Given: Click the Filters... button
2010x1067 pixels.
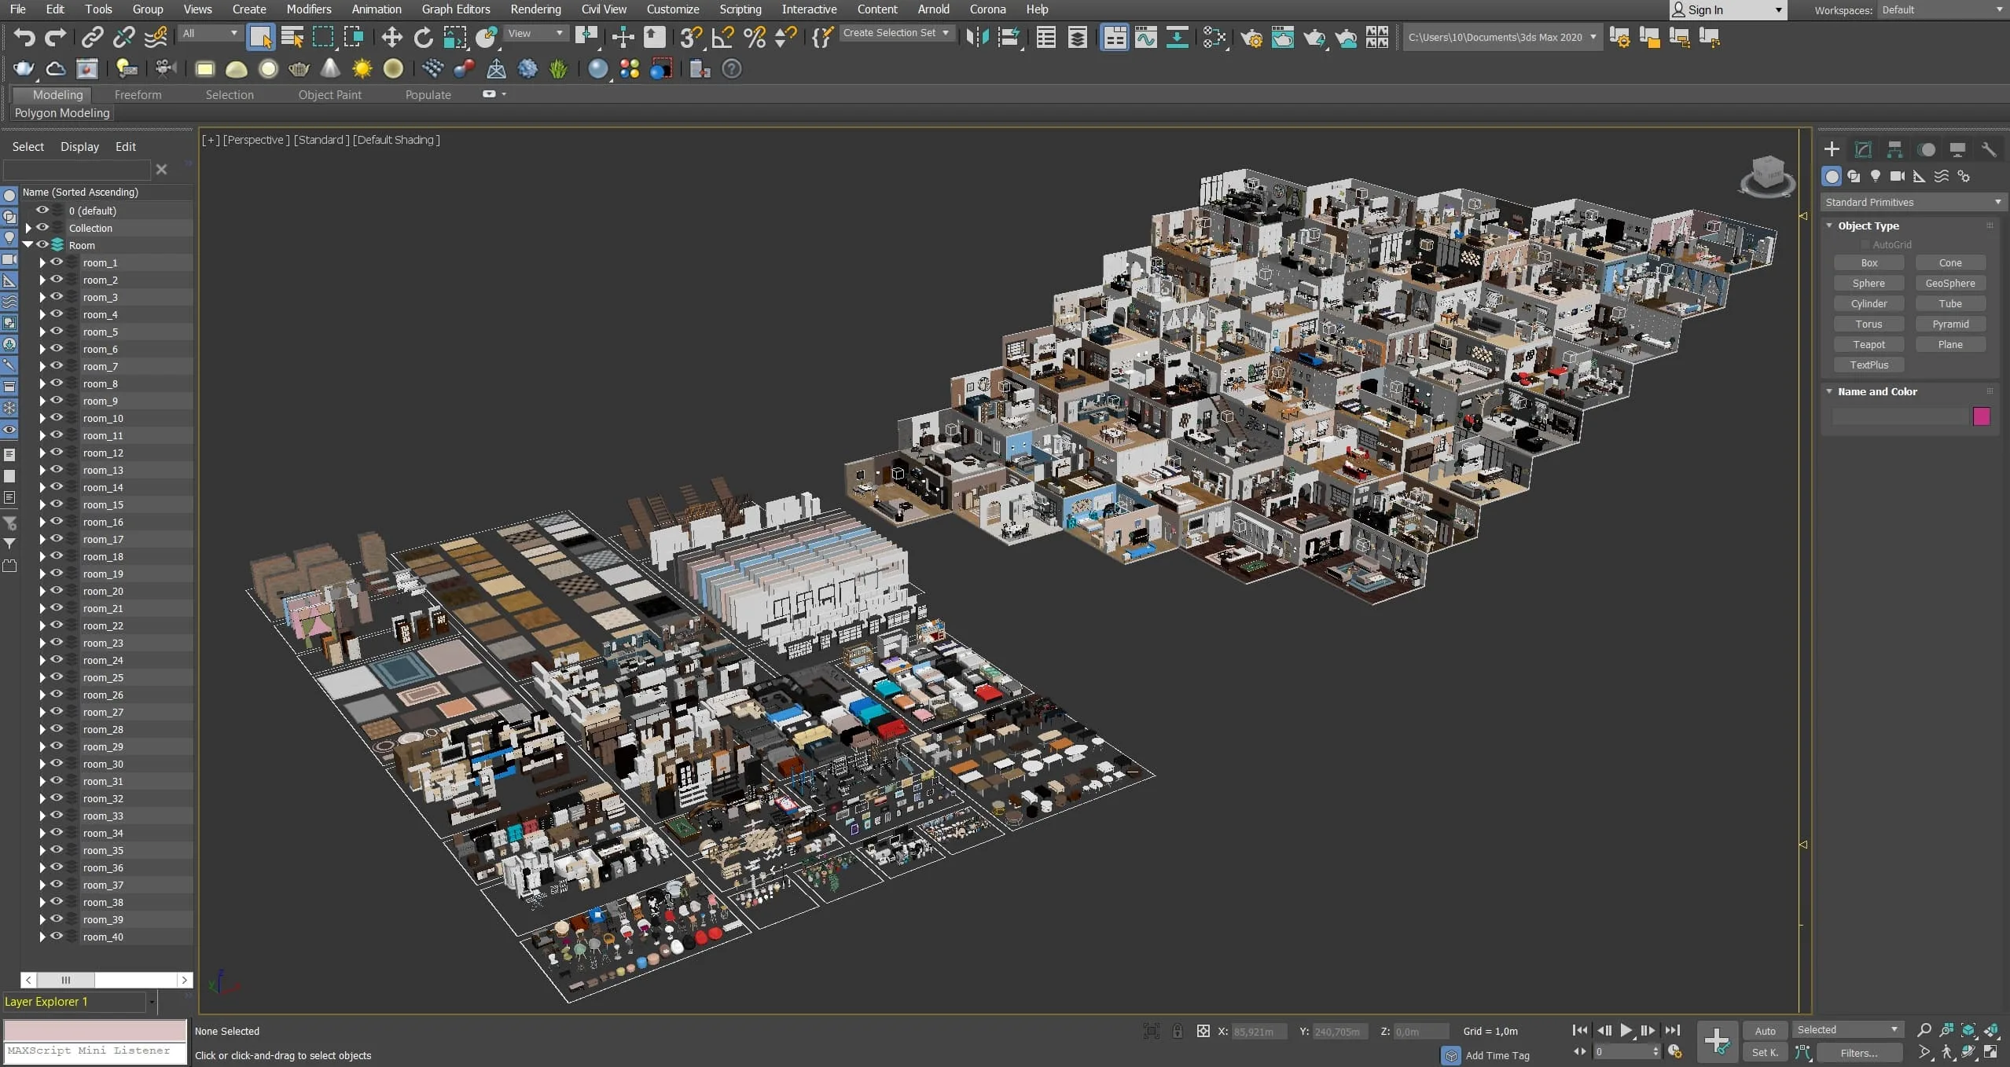Looking at the screenshot, I should pyautogui.click(x=1858, y=1053).
